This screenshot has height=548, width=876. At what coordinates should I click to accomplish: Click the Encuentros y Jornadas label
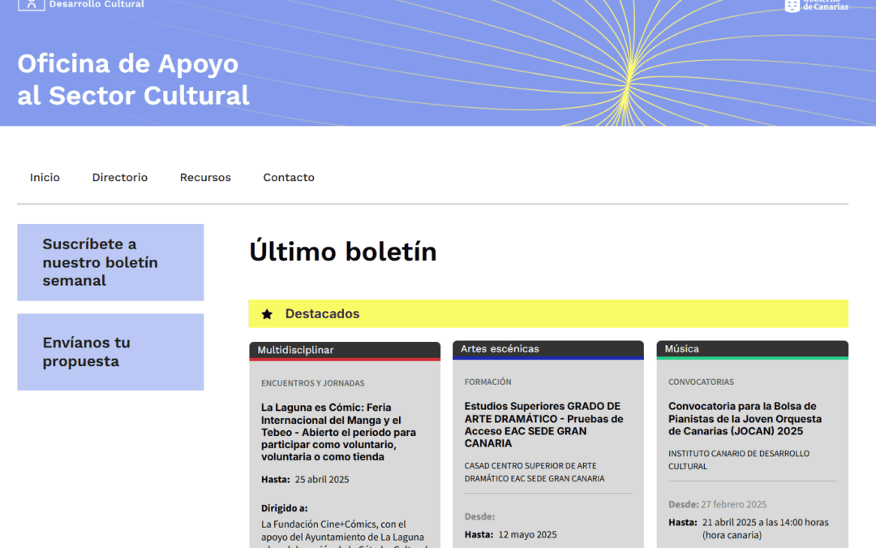(x=313, y=383)
